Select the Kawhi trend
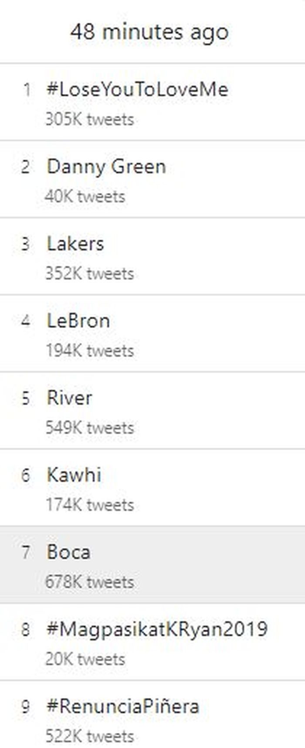 [x=74, y=475]
